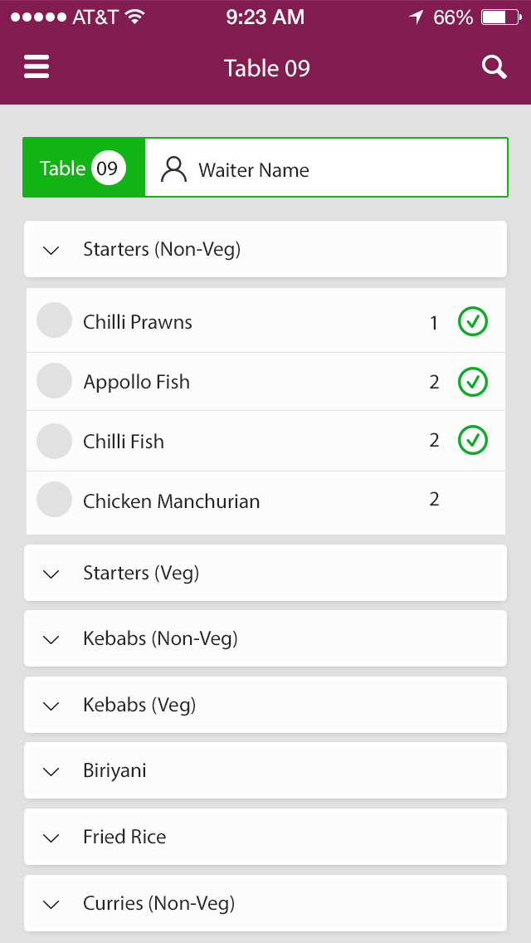Select the circle beside Appollo Fish
531x943 pixels.
coord(55,381)
